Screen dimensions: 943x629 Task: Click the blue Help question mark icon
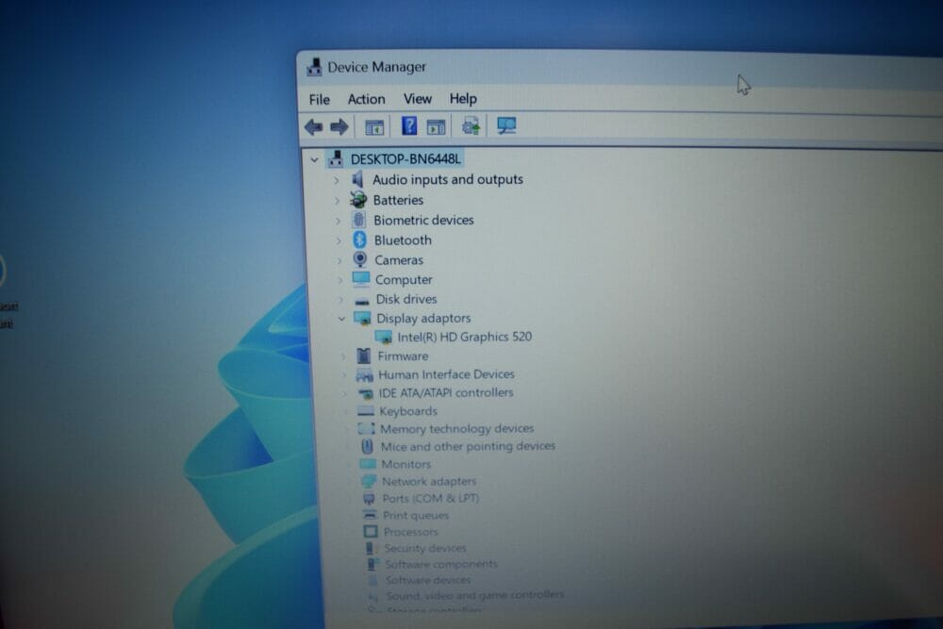[409, 126]
